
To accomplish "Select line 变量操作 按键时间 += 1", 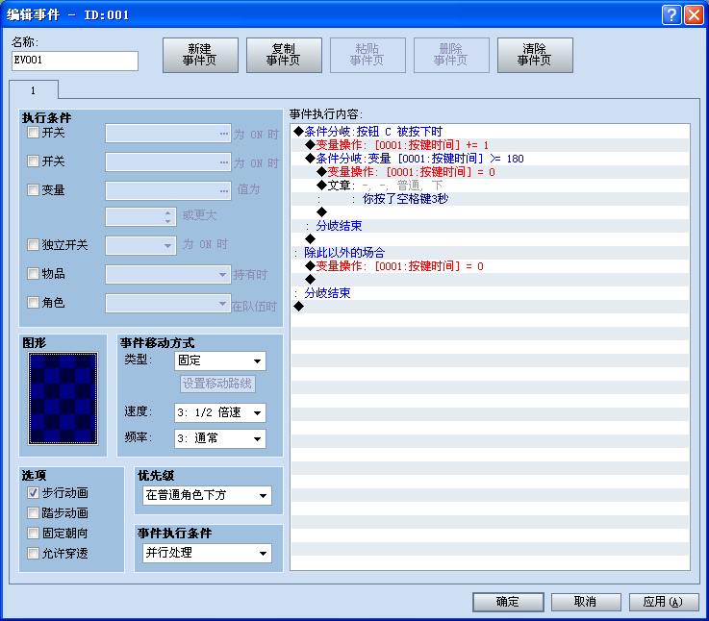I will (x=491, y=145).
